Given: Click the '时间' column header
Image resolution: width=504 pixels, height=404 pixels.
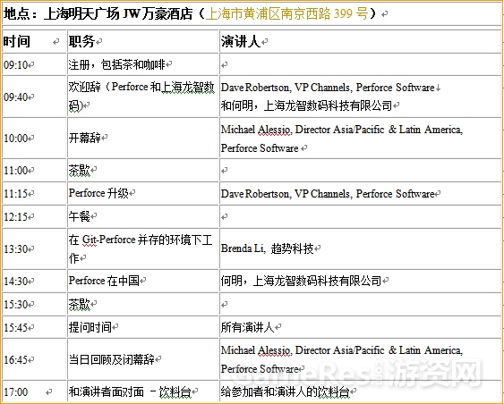Looking at the screenshot, I should pyautogui.click(x=17, y=41).
